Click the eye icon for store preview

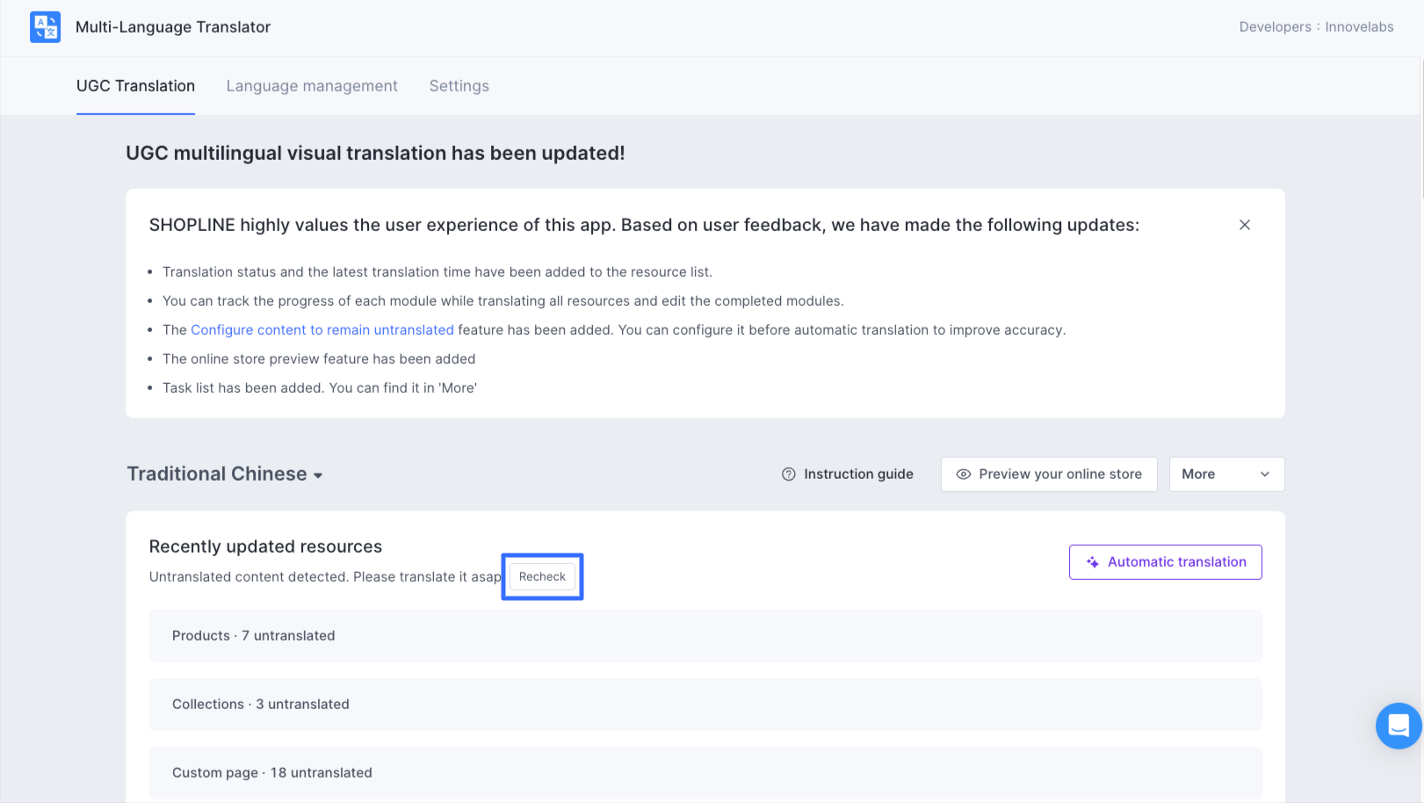[963, 474]
